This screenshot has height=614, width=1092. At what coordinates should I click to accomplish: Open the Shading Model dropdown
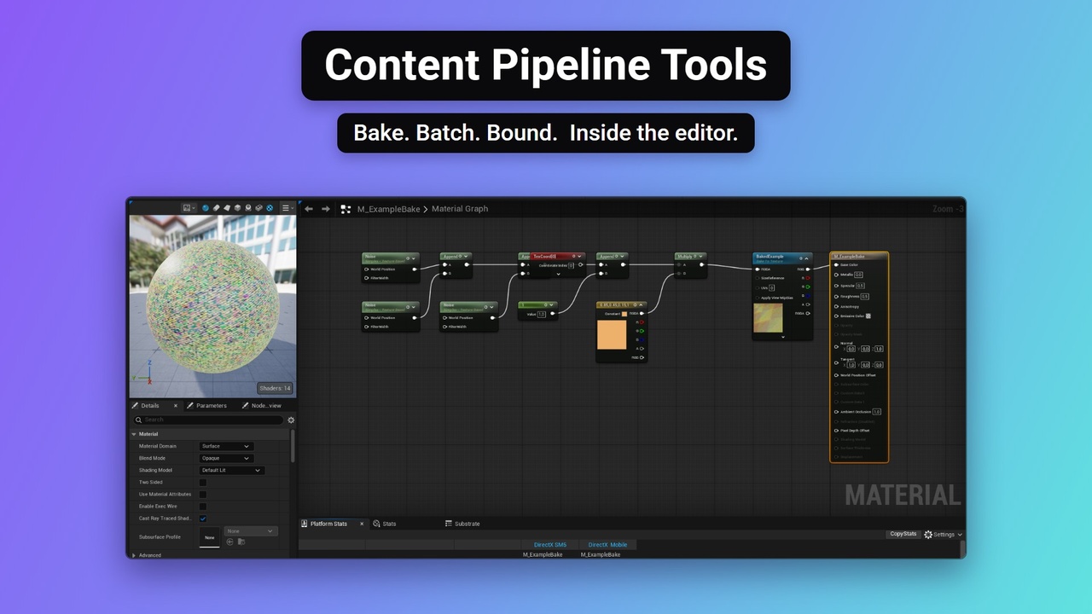tap(232, 470)
